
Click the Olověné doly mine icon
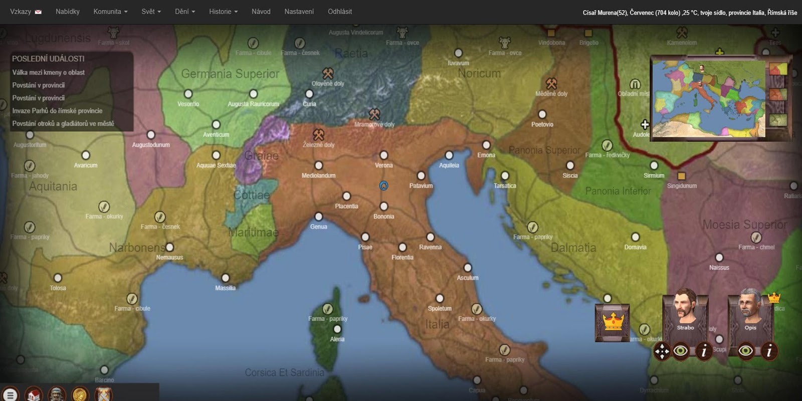pyautogui.click(x=328, y=73)
